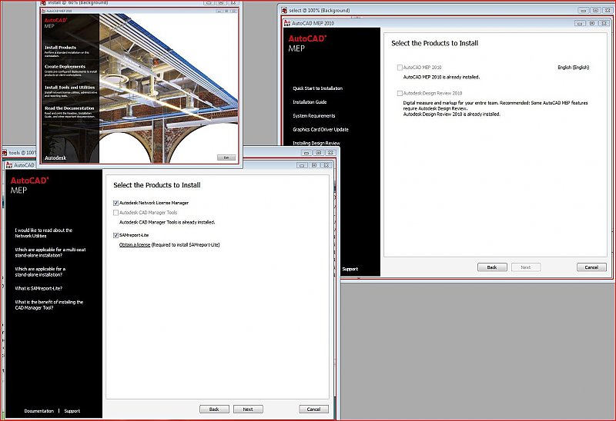Click Support at tools window bottom

point(72,411)
